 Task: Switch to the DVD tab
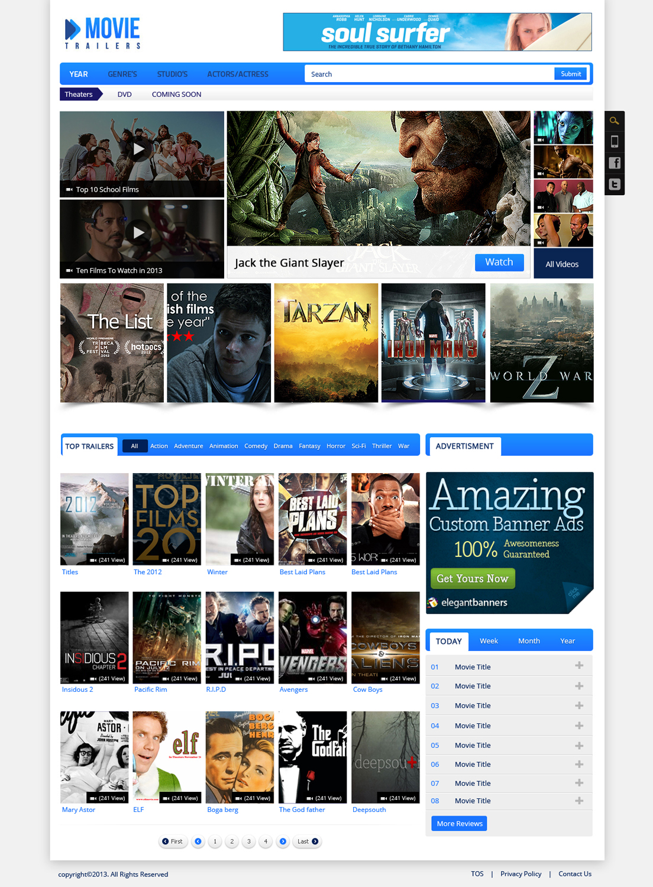point(125,94)
